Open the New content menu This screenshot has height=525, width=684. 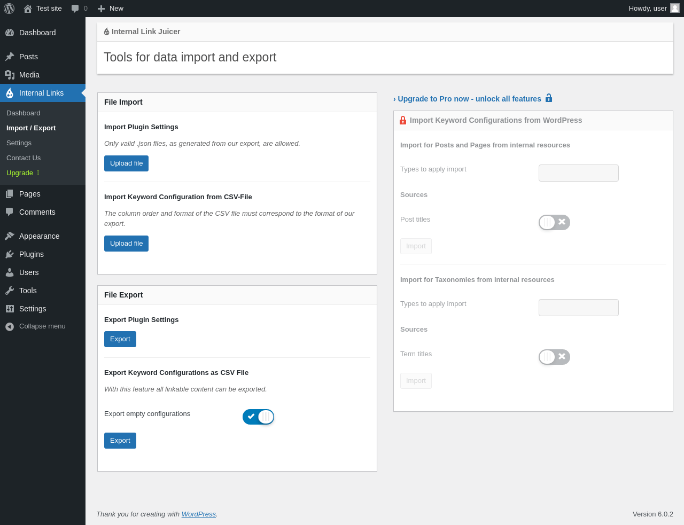tap(111, 9)
